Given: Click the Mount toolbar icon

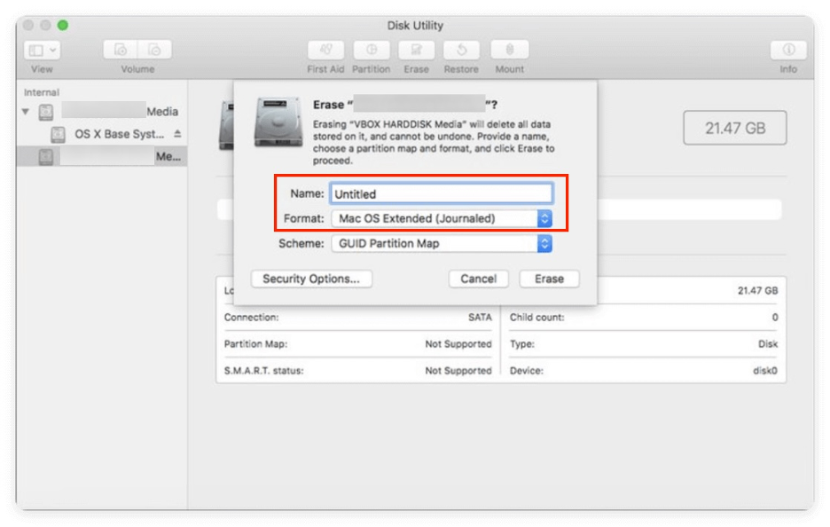Looking at the screenshot, I should pos(508,49).
